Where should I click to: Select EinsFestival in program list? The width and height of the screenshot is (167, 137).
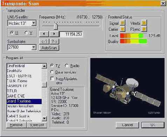[x=24, y=66]
